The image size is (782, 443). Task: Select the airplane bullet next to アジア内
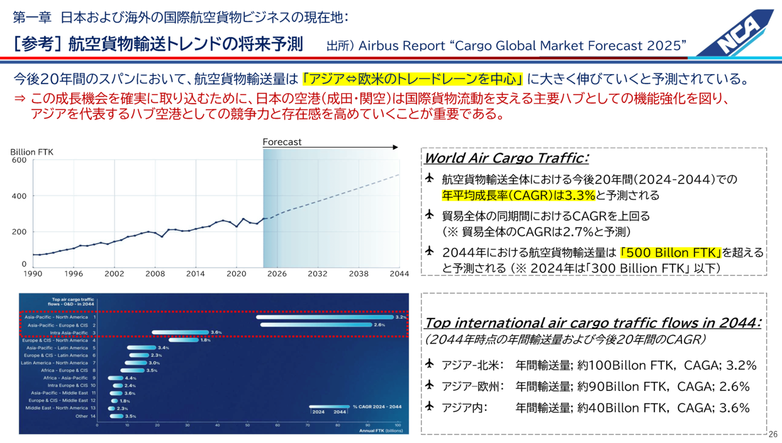click(430, 407)
